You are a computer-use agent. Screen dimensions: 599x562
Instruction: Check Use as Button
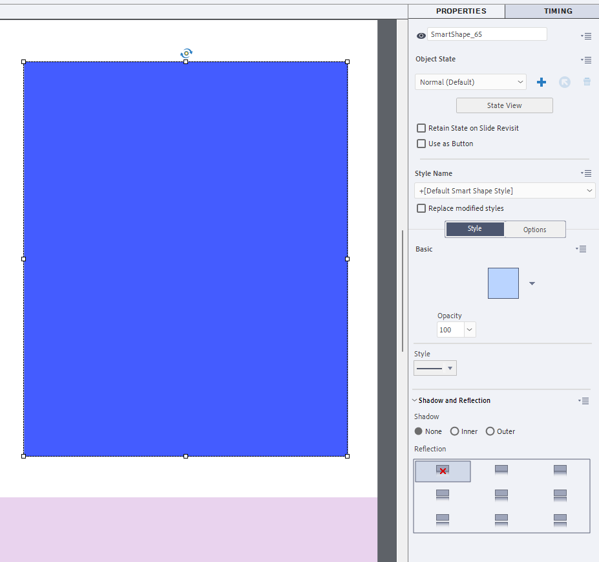[421, 144]
